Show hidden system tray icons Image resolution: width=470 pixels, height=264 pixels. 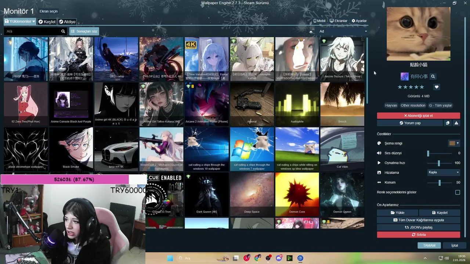pyautogui.click(x=426, y=258)
